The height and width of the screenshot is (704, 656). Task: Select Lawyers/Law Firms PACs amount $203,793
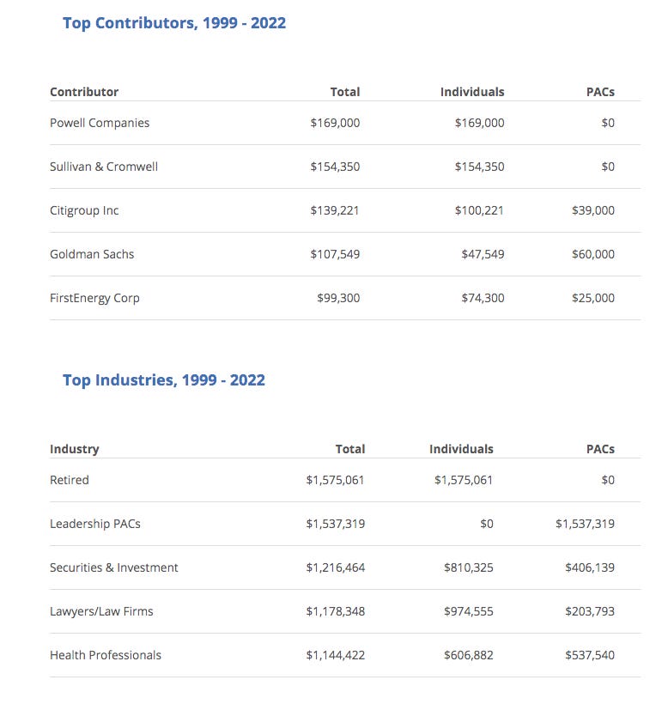(x=590, y=611)
